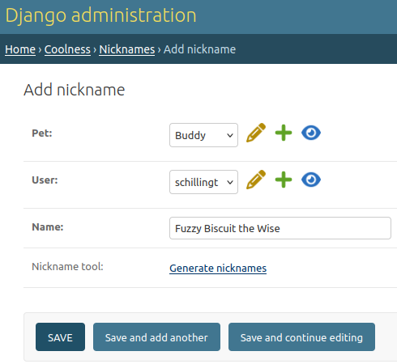Add another Pet with green plus icon

click(x=284, y=133)
